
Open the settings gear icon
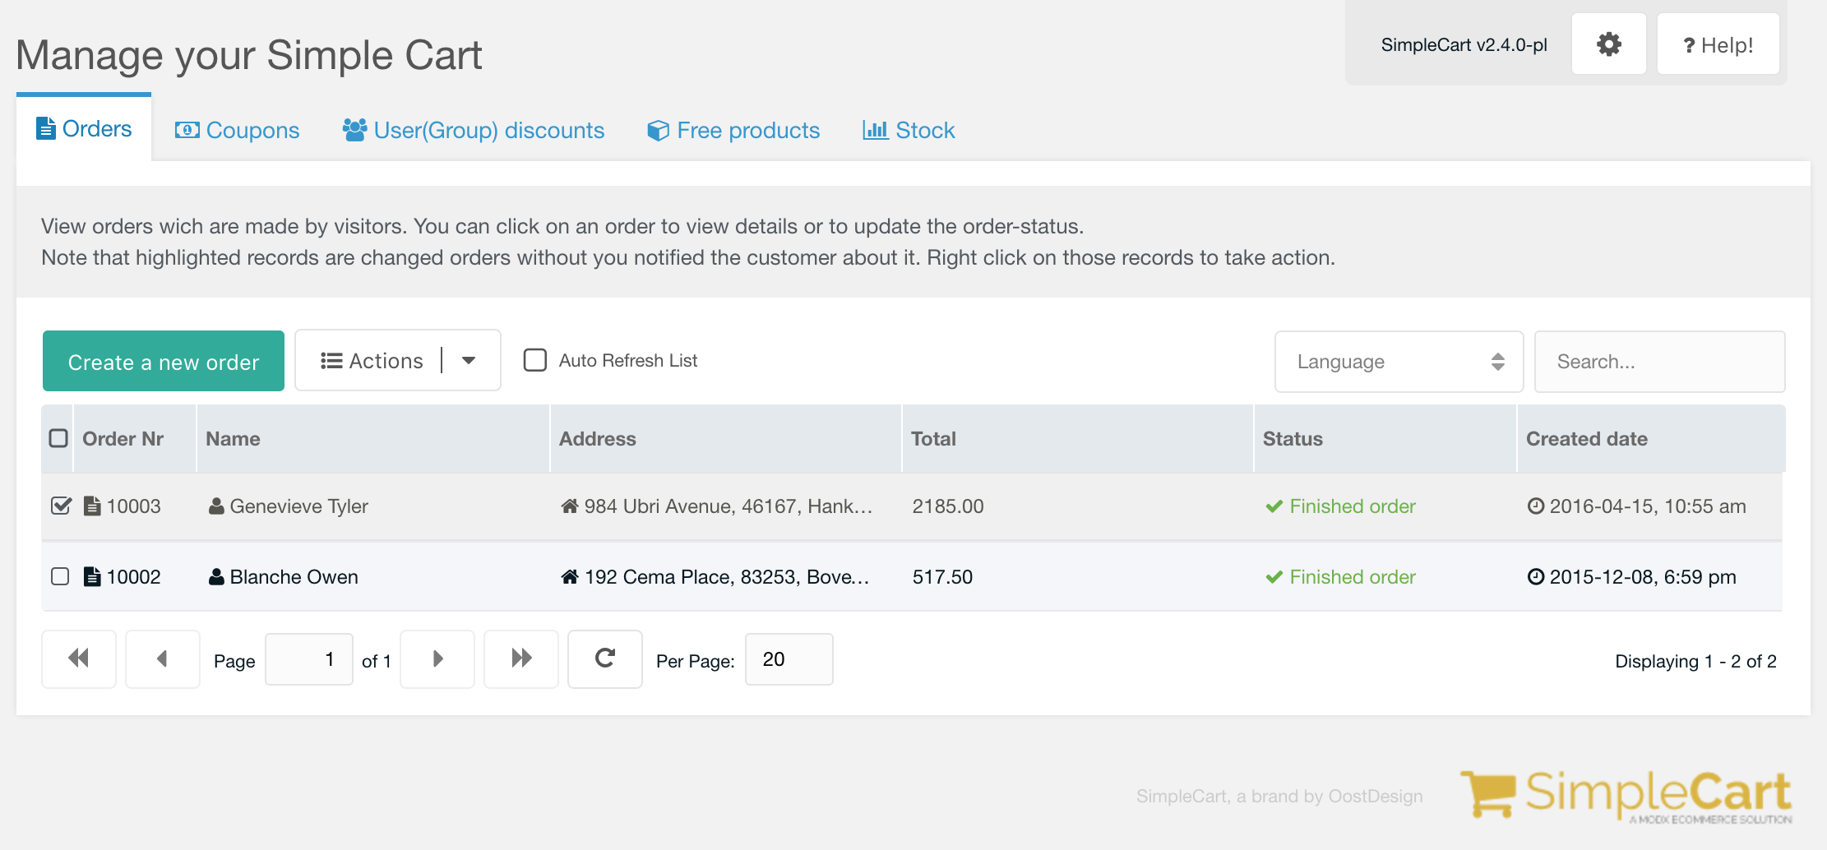point(1607,44)
